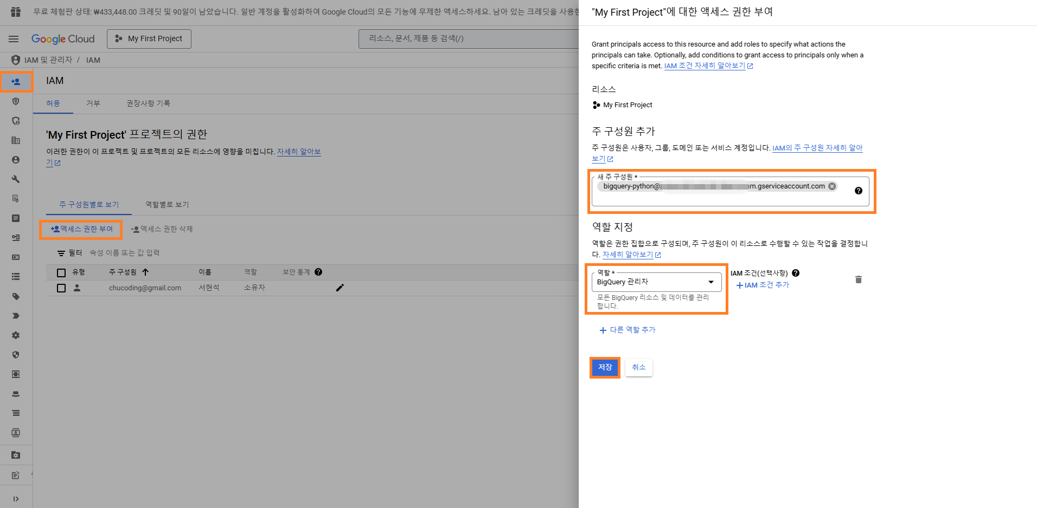Open the shield keyhole sidebar icon
This screenshot has height=508, width=1037.
16,101
